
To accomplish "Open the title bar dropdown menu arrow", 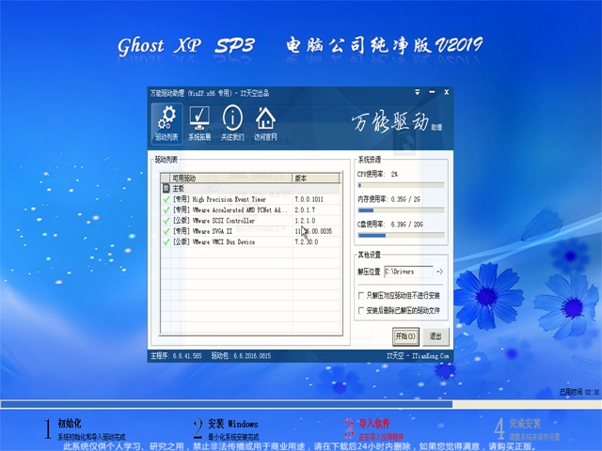I will (x=418, y=92).
